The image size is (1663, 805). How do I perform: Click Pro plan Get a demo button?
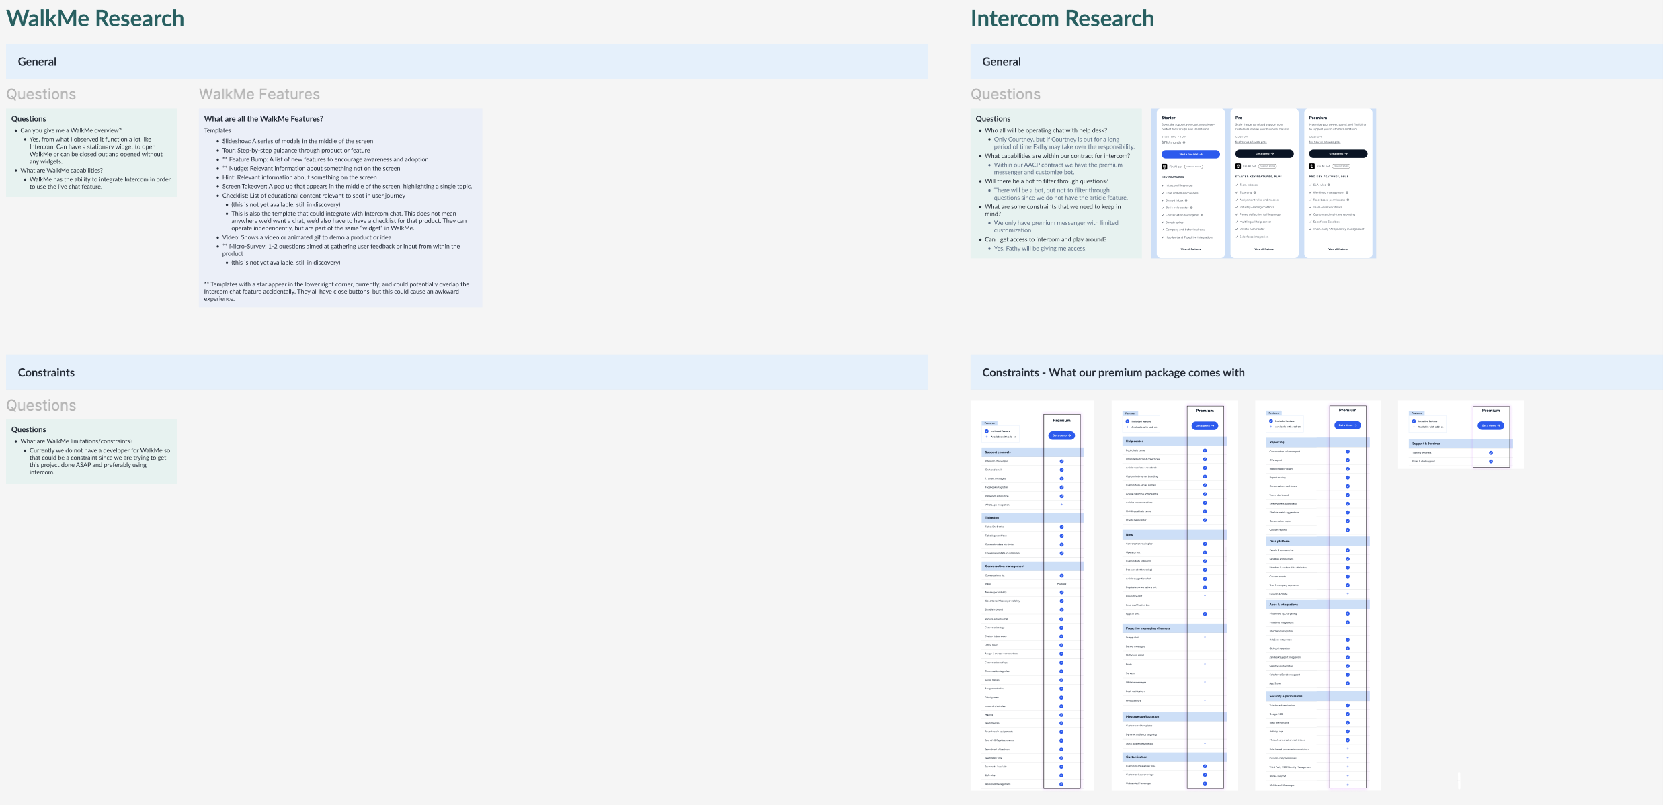click(1264, 154)
